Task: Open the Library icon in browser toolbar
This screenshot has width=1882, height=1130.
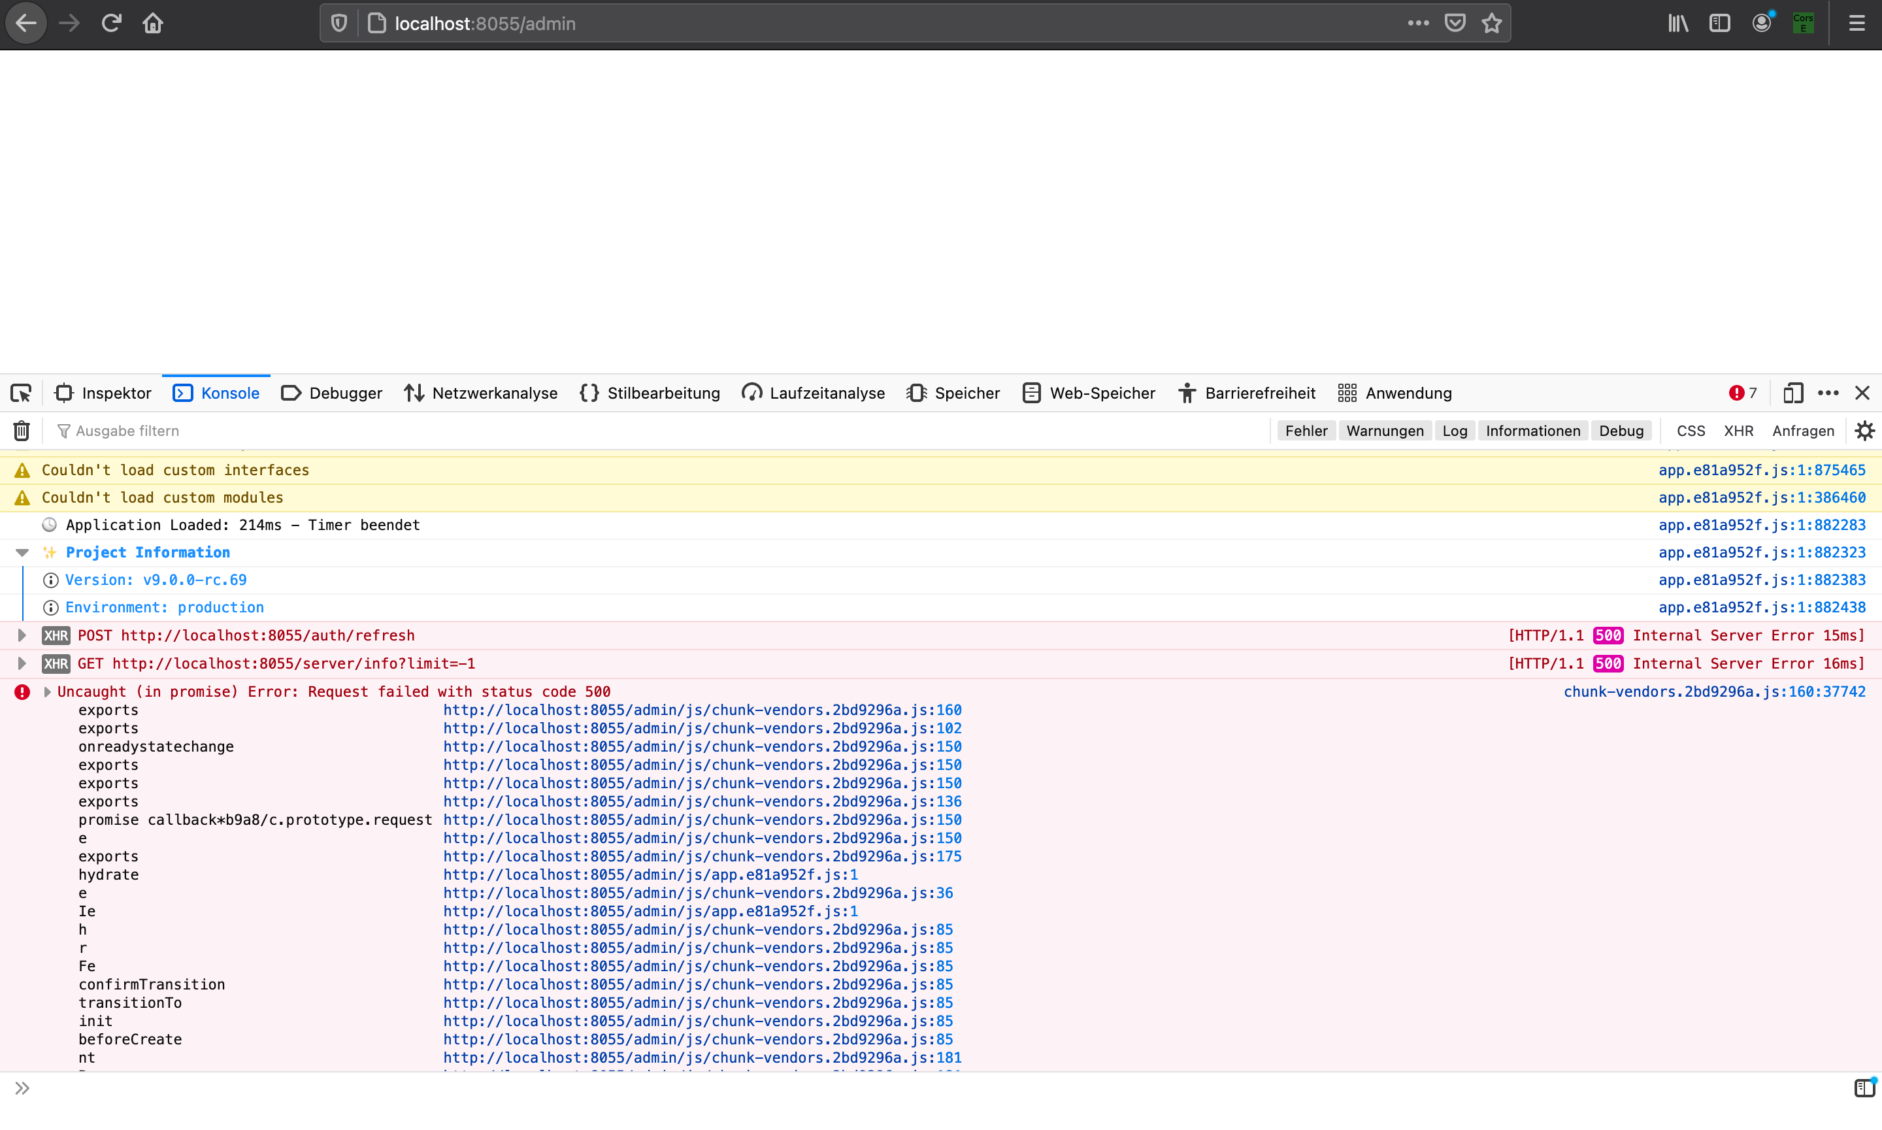Action: 1678,24
